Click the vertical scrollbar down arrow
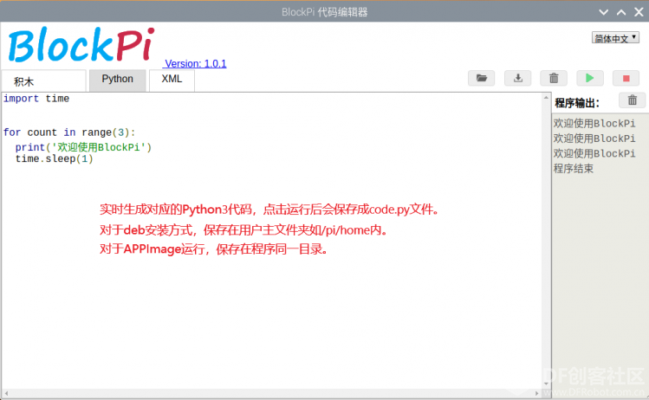Viewport: 649px width, 400px height. pos(546,384)
